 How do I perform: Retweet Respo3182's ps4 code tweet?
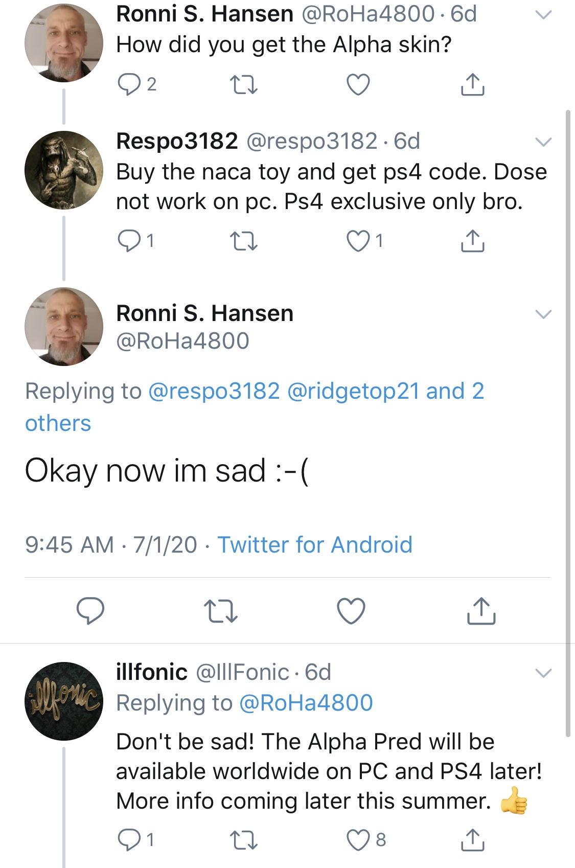click(244, 241)
